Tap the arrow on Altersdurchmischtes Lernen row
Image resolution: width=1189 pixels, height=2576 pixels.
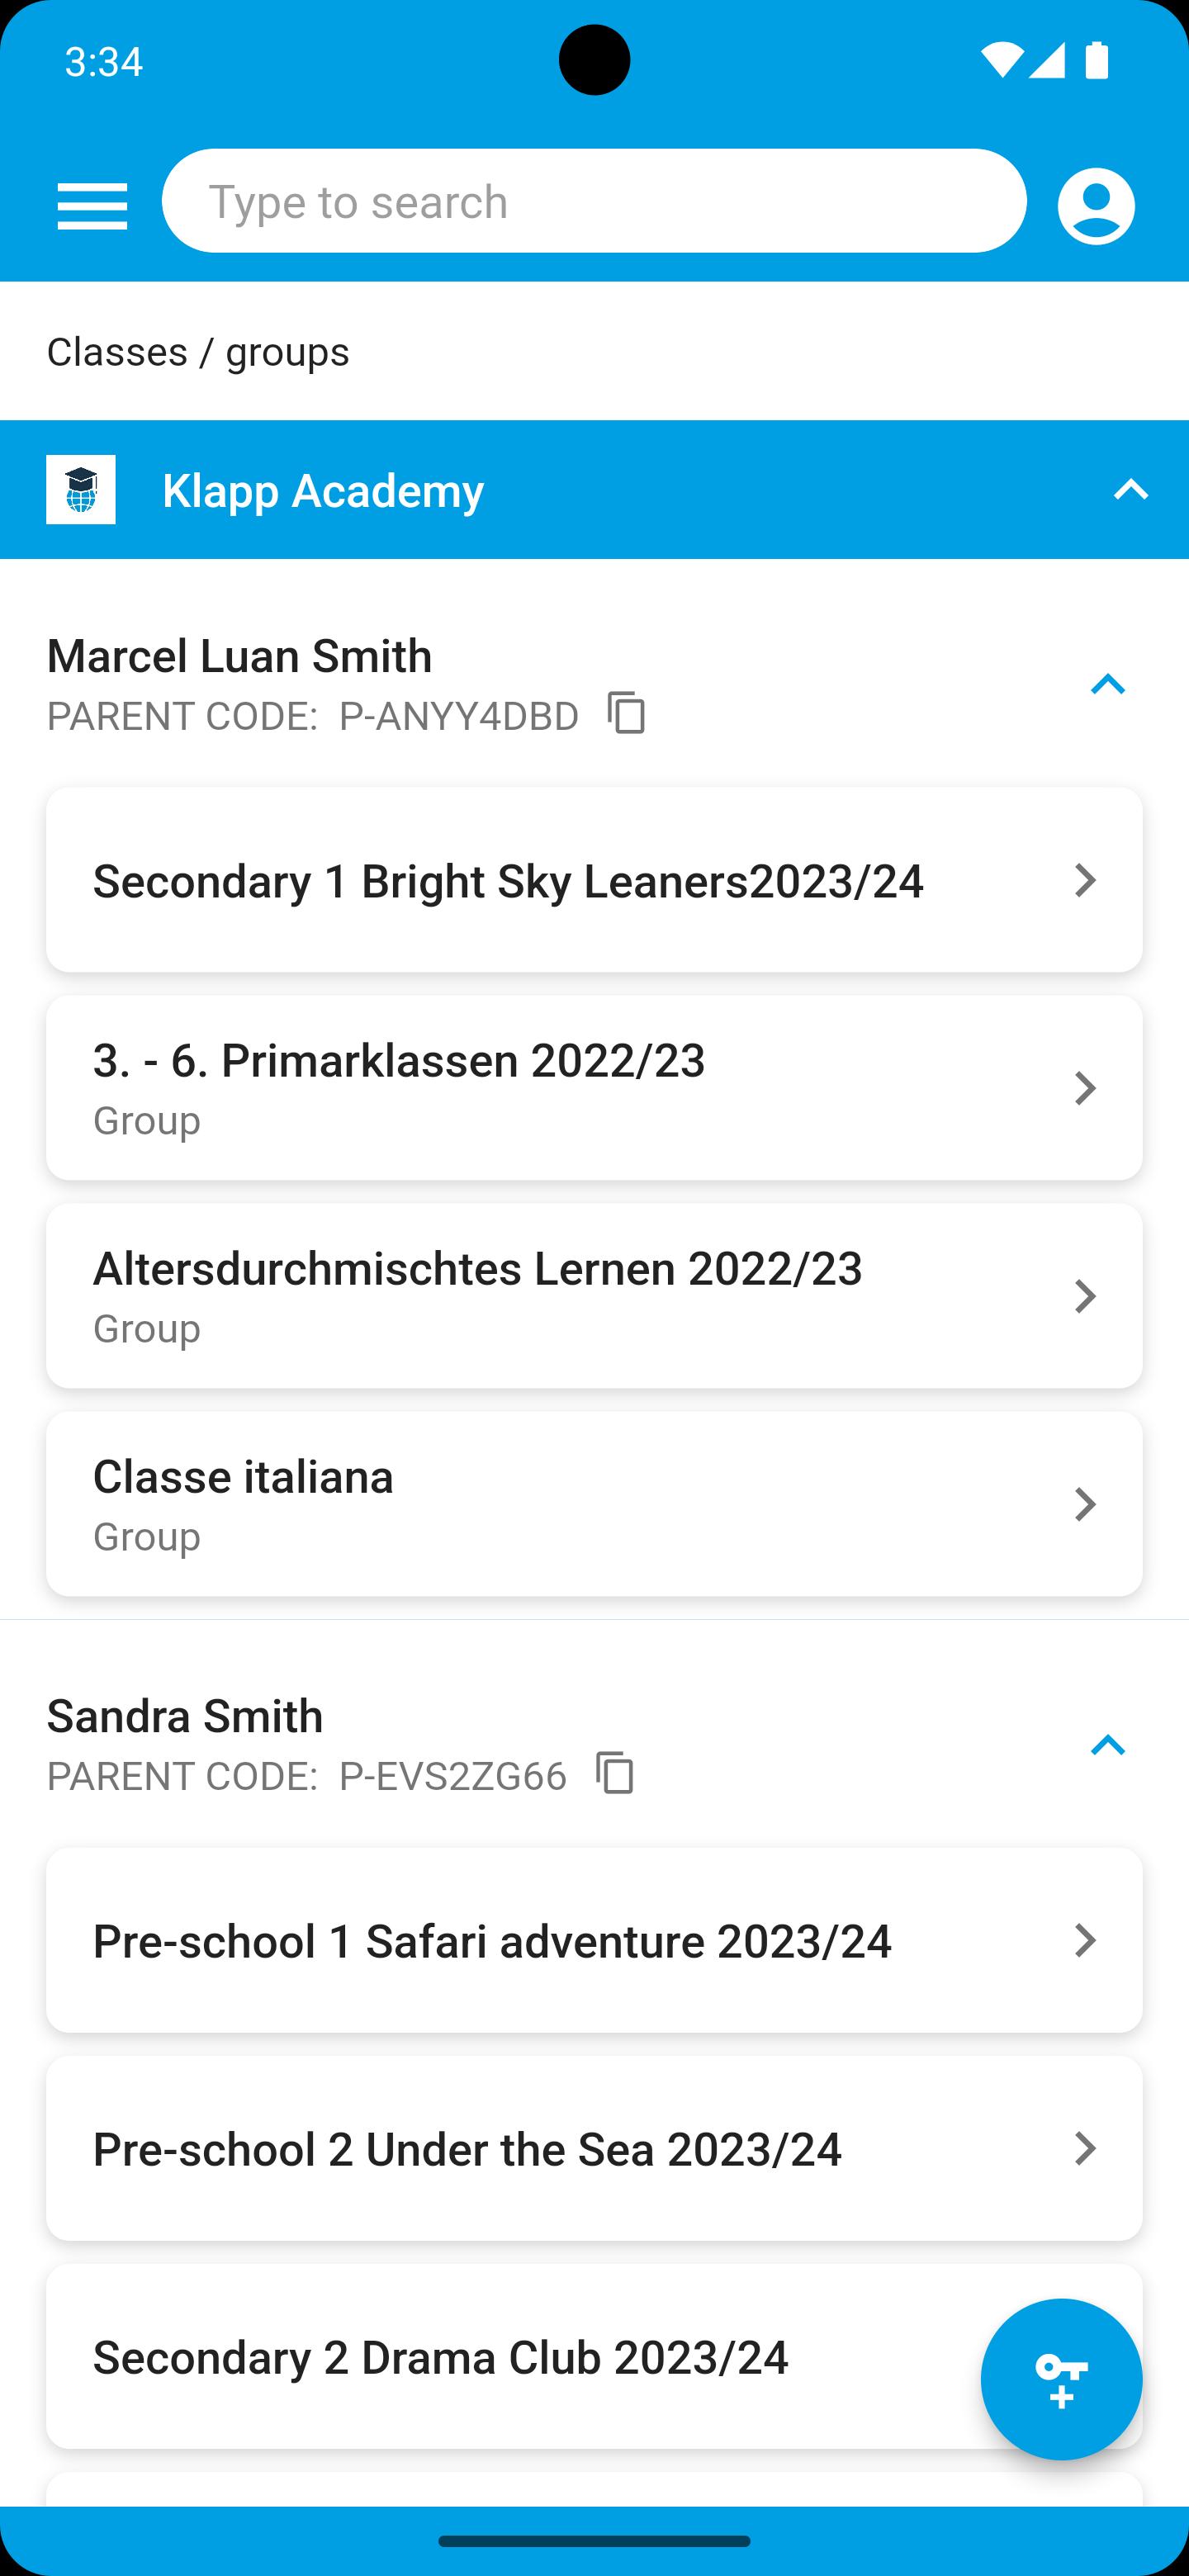point(1085,1296)
